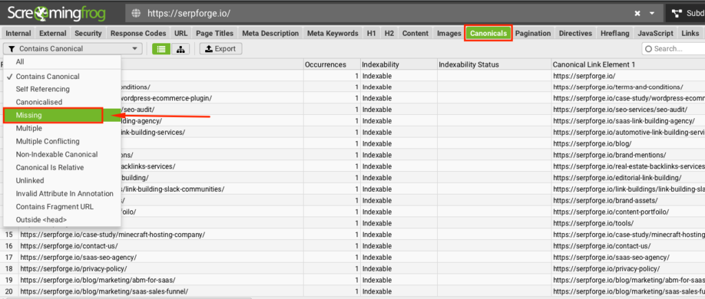Screen dimensions: 705x299
Task: Open the Content tab
Action: pos(415,33)
